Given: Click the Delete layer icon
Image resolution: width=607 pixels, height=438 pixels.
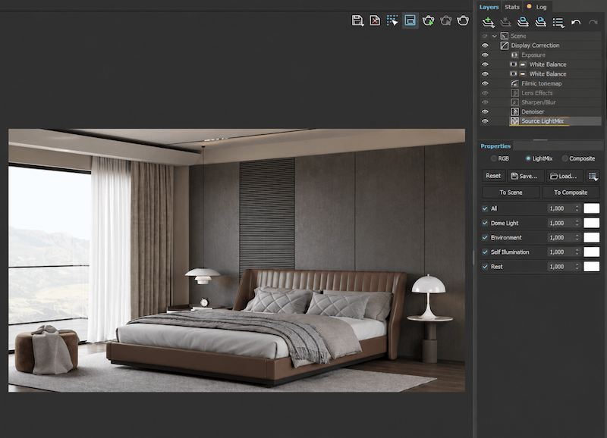Looking at the screenshot, I should (505, 23).
